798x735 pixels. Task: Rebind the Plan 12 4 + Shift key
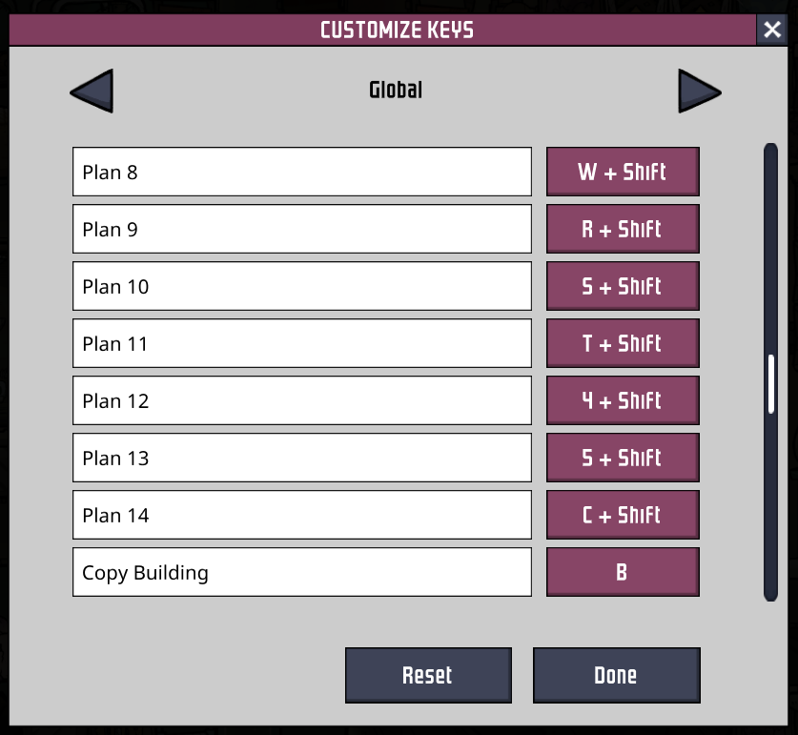coord(623,400)
